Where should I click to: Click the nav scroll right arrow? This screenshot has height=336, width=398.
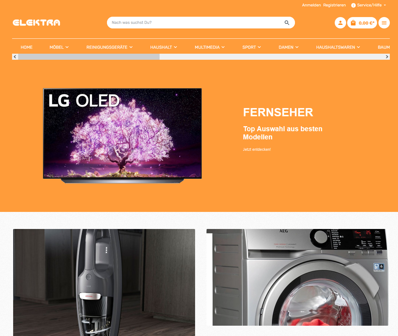coord(387,57)
